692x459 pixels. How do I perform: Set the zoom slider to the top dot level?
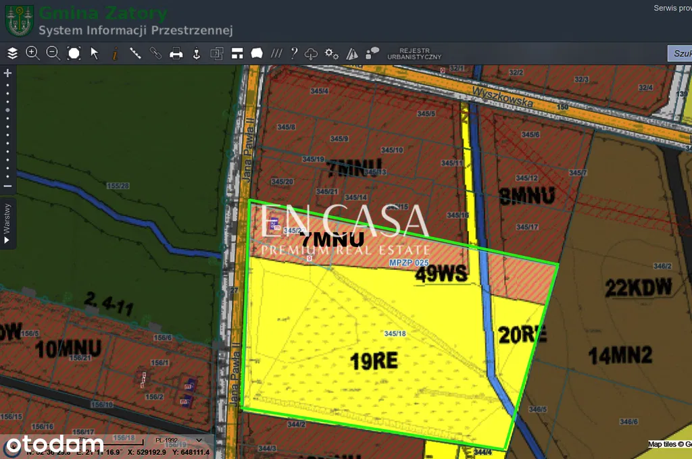pyautogui.click(x=7, y=86)
